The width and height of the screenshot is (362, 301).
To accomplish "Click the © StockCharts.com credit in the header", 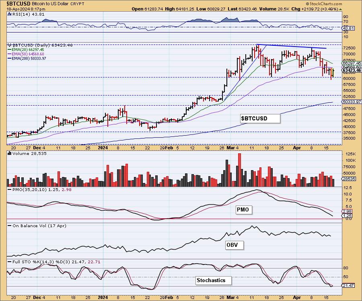I will [324, 4].
